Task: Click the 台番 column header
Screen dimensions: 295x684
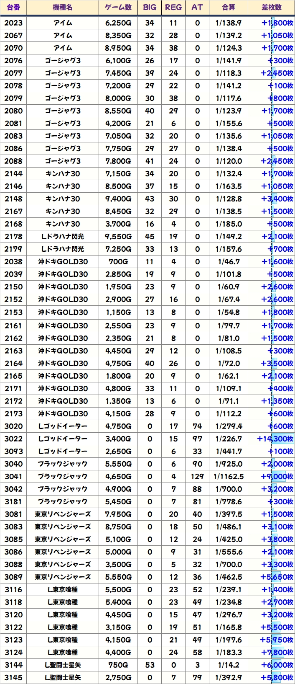Action: 13,8
